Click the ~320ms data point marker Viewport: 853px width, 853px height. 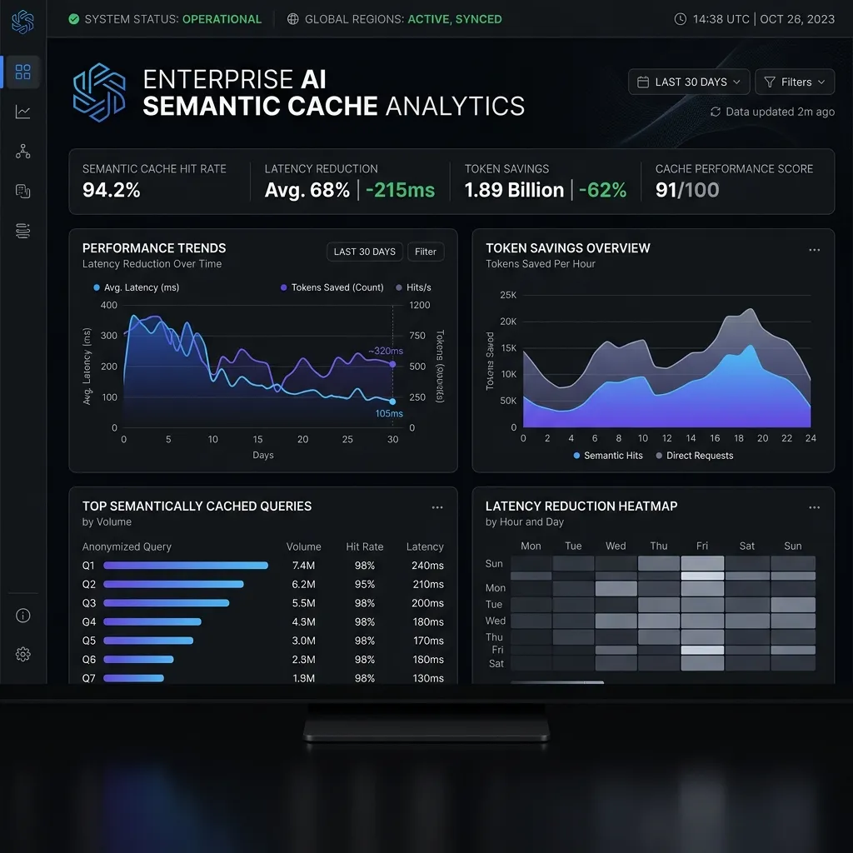(x=393, y=364)
